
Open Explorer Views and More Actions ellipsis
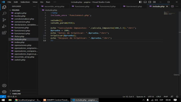coord(34,6)
